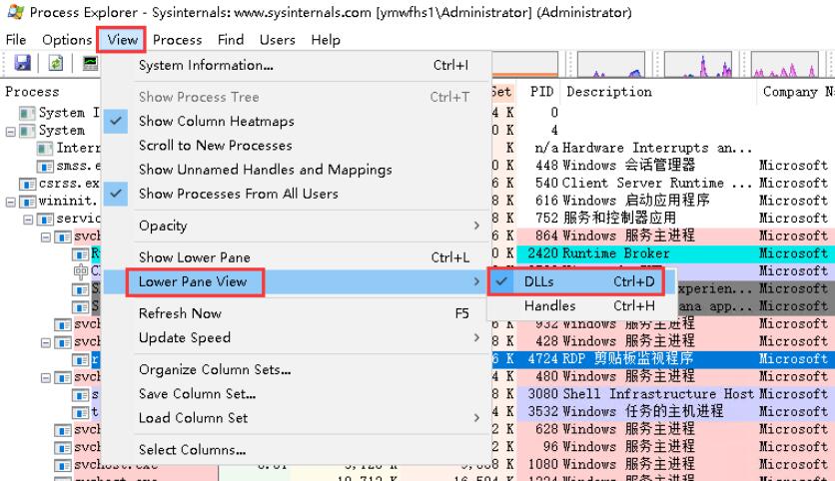The height and width of the screenshot is (481, 835).
Task: Click the Save floppy disk toolbar icon
Action: [22, 63]
